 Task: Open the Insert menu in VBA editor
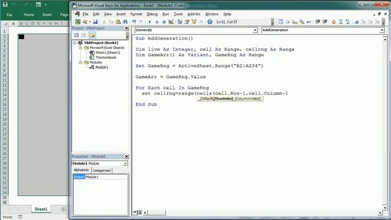121,14
